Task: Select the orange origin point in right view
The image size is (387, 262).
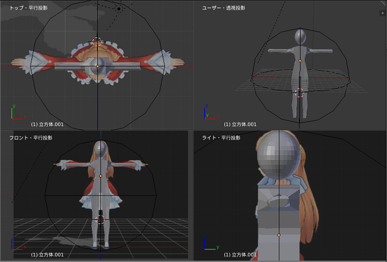Action: click(279, 235)
